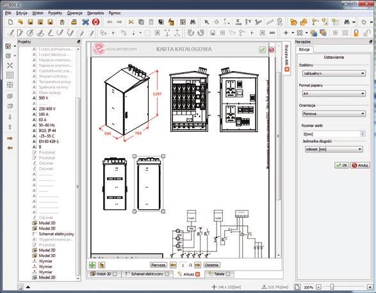Viewport: 376px width, 293px height.
Task: Click the Undo left arrow toolbar icon
Action: [x=110, y=22]
